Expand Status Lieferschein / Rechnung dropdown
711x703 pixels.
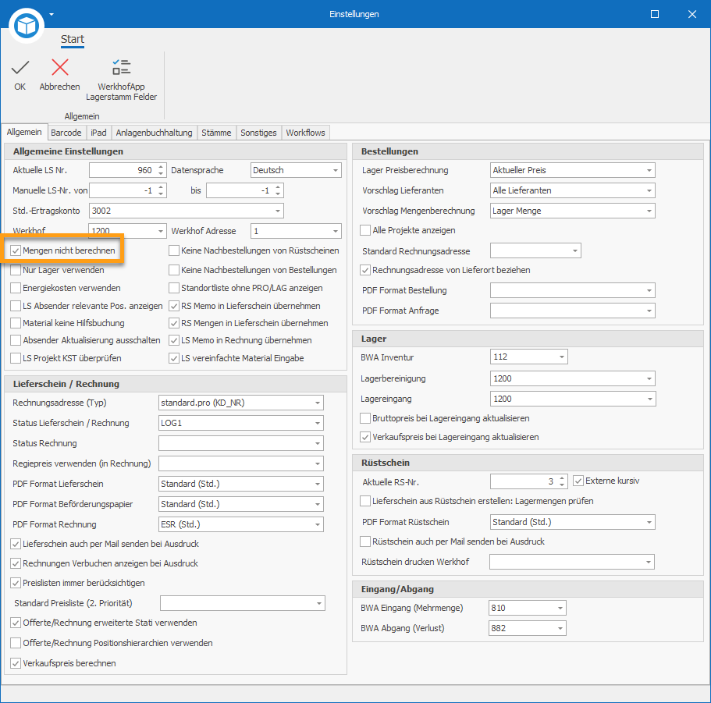coord(318,423)
